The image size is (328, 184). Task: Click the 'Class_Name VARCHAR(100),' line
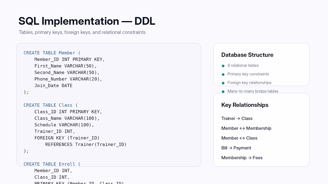coord(67,118)
